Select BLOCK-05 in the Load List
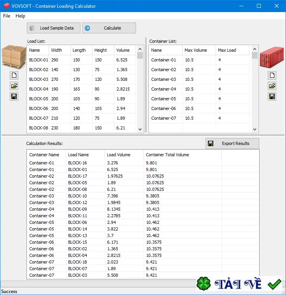The width and height of the screenshot is (286, 295). tap(82, 99)
